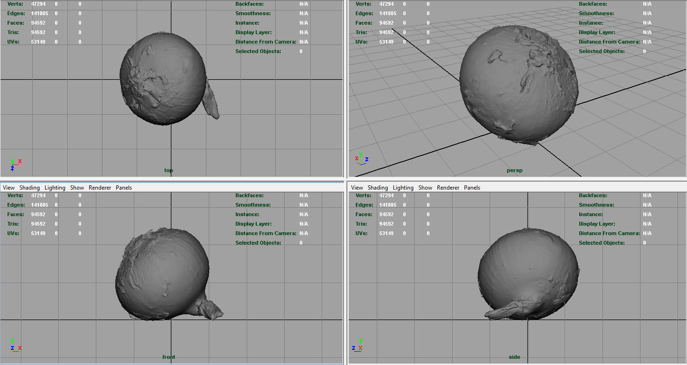Screen dimensions: 687x365
Task: Click the 'top' viewport name label
Action: point(168,170)
